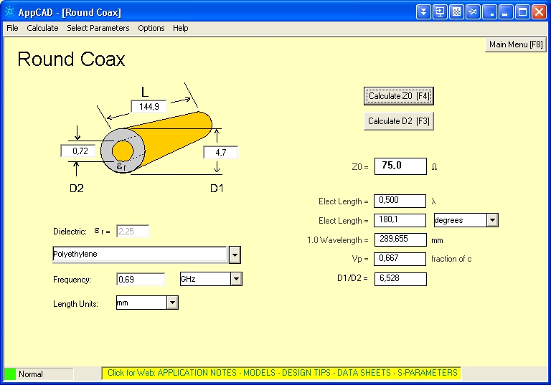Click the 'Vp =' label
Viewport: 551px width, 385px height.
click(360, 259)
